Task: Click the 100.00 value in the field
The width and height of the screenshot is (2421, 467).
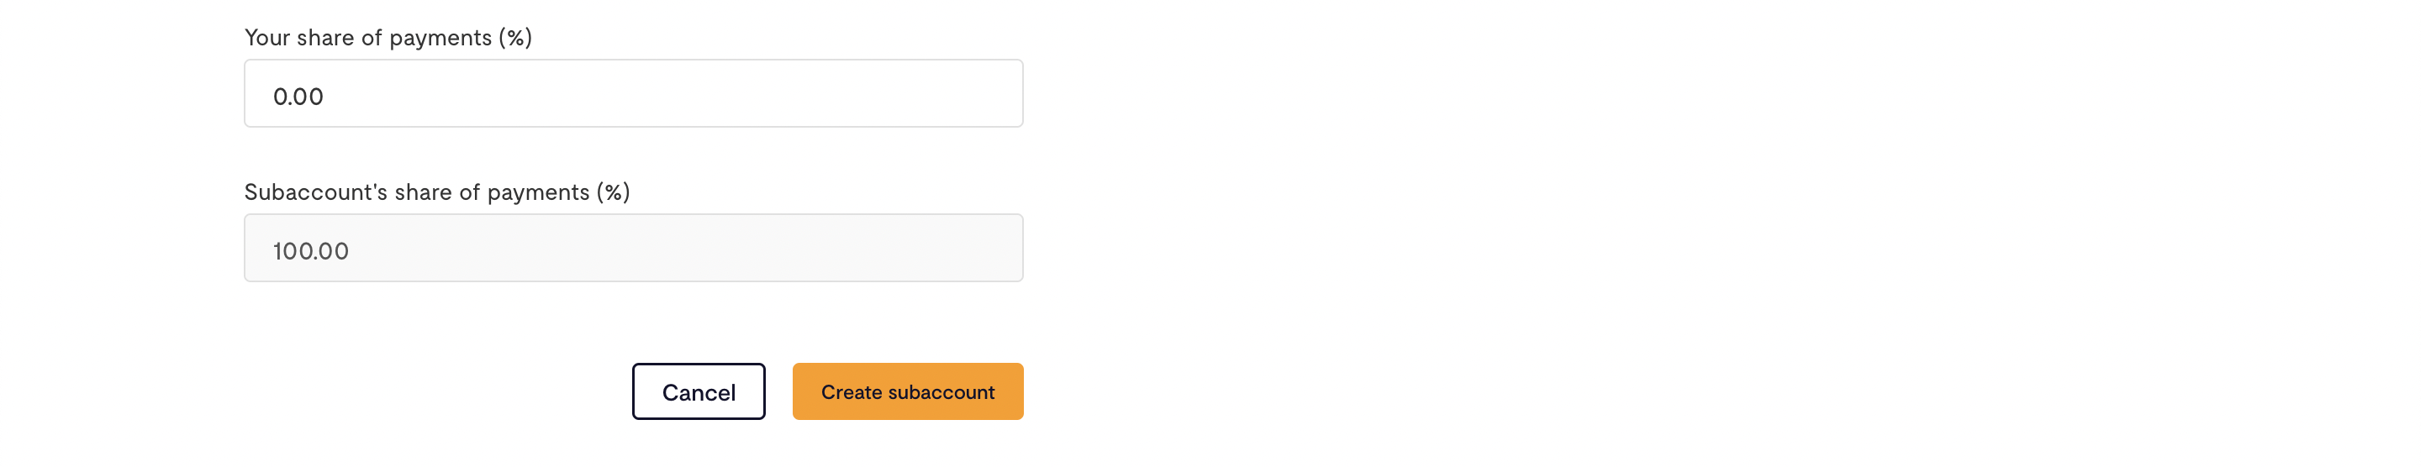Action: tap(310, 251)
